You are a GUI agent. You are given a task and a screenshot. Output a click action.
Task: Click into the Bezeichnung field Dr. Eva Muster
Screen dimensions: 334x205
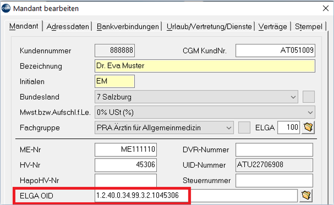point(205,66)
